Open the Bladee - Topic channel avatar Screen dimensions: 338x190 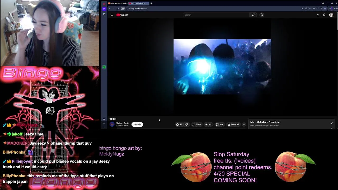click(112, 124)
